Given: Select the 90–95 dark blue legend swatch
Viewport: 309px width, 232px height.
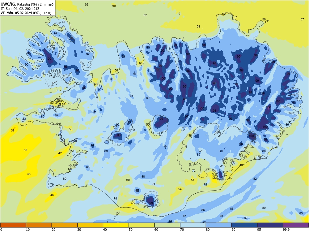Looking at the screenshot, I should 244,225.
